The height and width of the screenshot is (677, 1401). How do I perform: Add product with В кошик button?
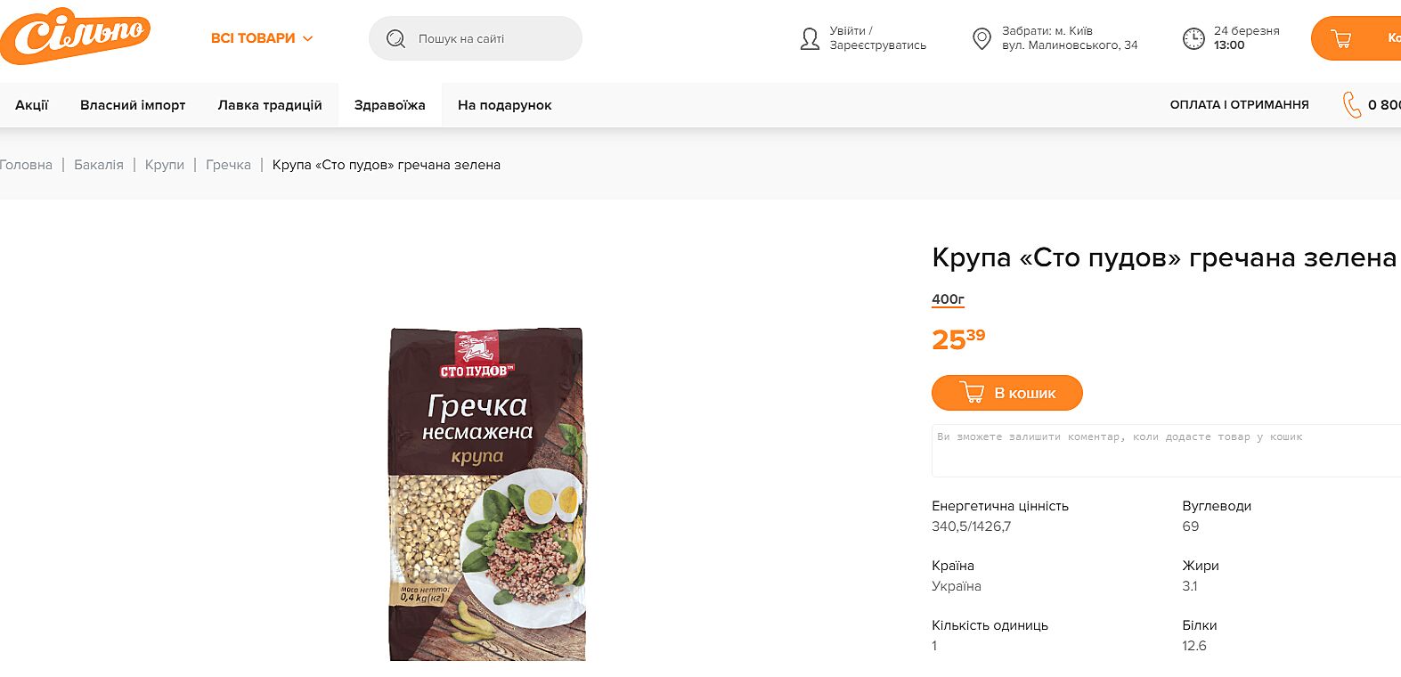coord(1007,393)
